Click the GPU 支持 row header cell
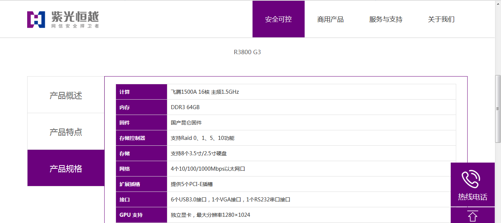This screenshot has width=501, height=223. pyautogui.click(x=141, y=215)
